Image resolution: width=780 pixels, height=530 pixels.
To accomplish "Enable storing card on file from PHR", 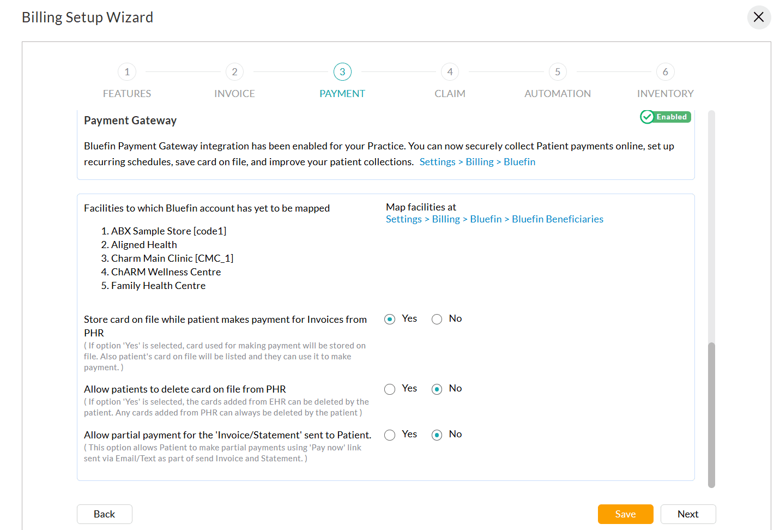I will (x=390, y=319).
